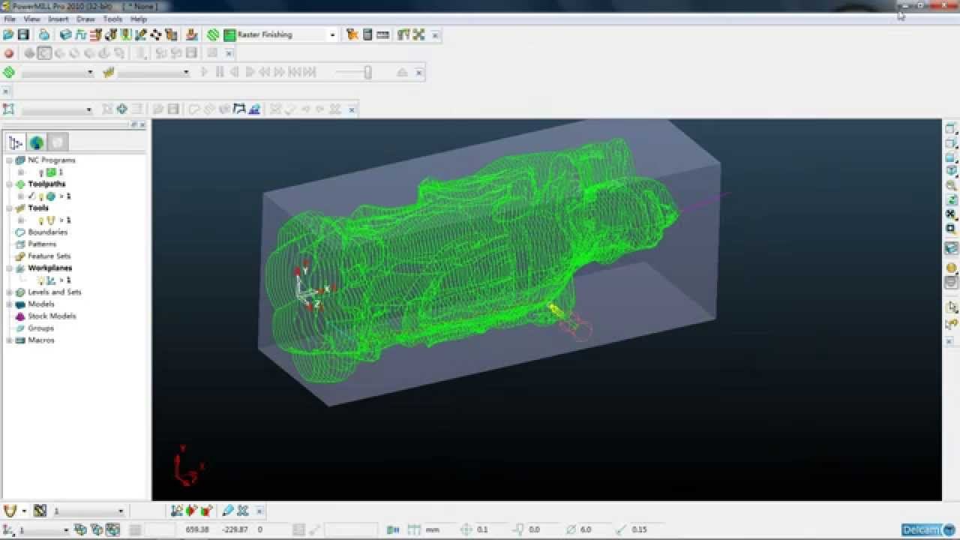Toggle lightbulb for Workplane 1
This screenshot has height=540, width=960.
[41, 280]
